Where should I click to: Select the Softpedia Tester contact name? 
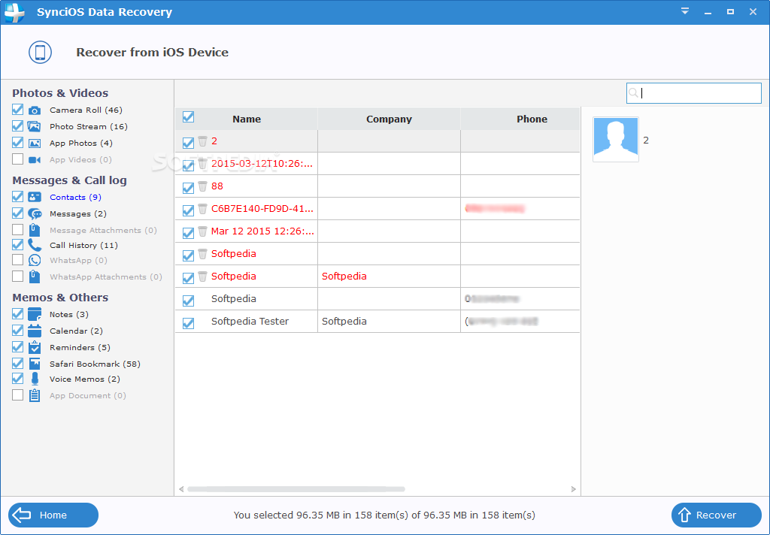click(x=250, y=322)
